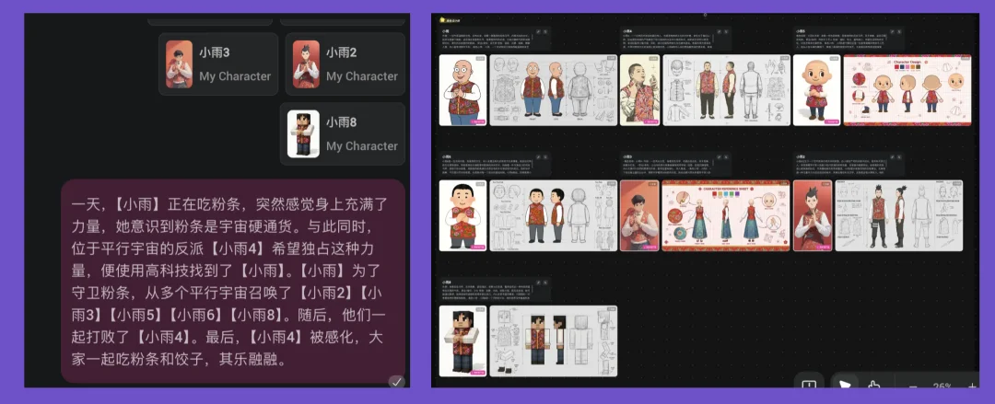This screenshot has width=995, height=404.
Task: Open the blocky Minecraft-style character portrait
Action: coord(462,341)
